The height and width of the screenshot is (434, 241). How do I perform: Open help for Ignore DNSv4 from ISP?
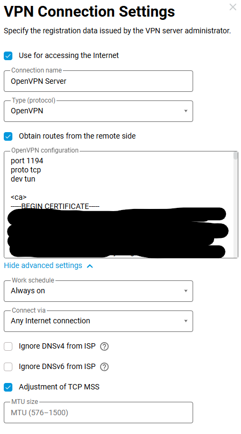[104, 346]
